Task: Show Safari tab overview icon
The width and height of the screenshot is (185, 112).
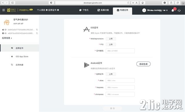Action: pyautogui.click(x=178, y=3)
